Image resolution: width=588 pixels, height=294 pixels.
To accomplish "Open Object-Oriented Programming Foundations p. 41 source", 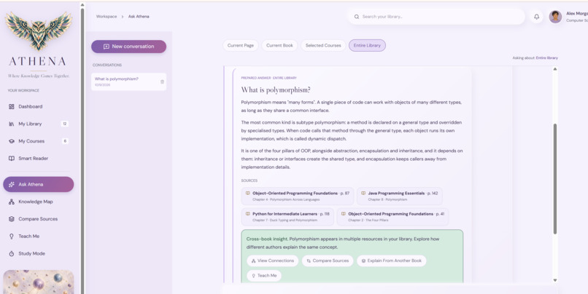I will (392, 217).
